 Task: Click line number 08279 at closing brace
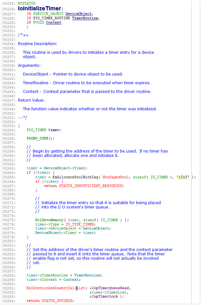[10, 237]
